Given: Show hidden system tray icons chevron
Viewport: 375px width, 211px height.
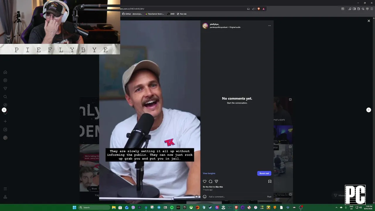Looking at the screenshot, I should 336,207.
